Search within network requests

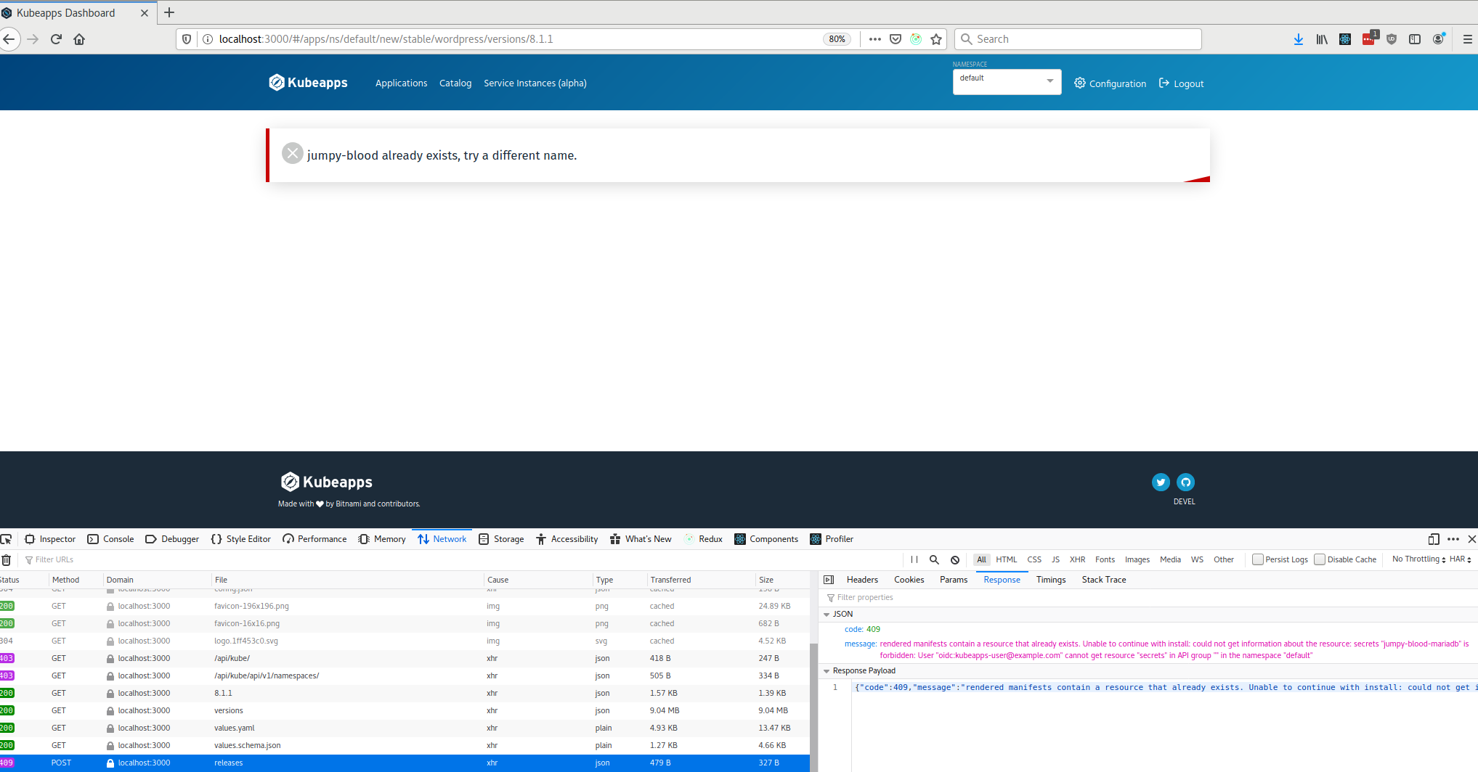pyautogui.click(x=934, y=559)
